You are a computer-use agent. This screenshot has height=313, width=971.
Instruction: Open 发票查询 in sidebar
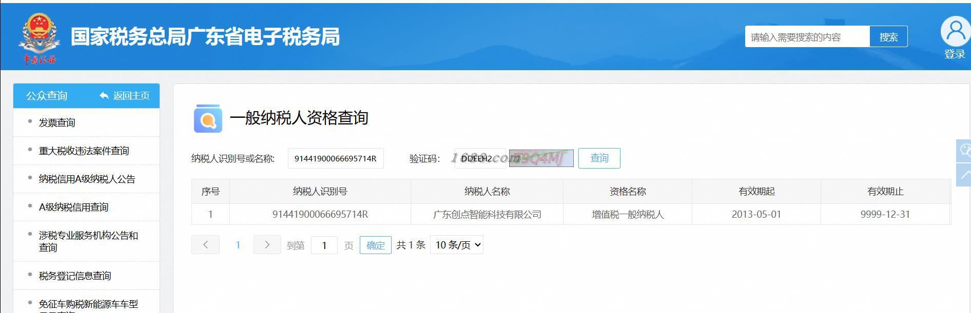coord(57,122)
